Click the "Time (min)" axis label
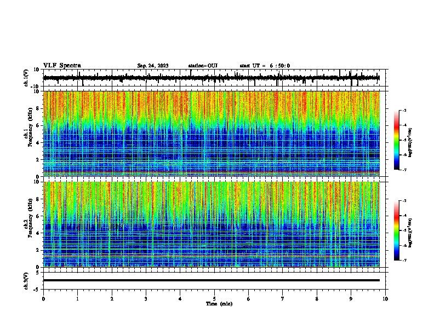This screenshot has height=335, width=434. (x=219, y=304)
